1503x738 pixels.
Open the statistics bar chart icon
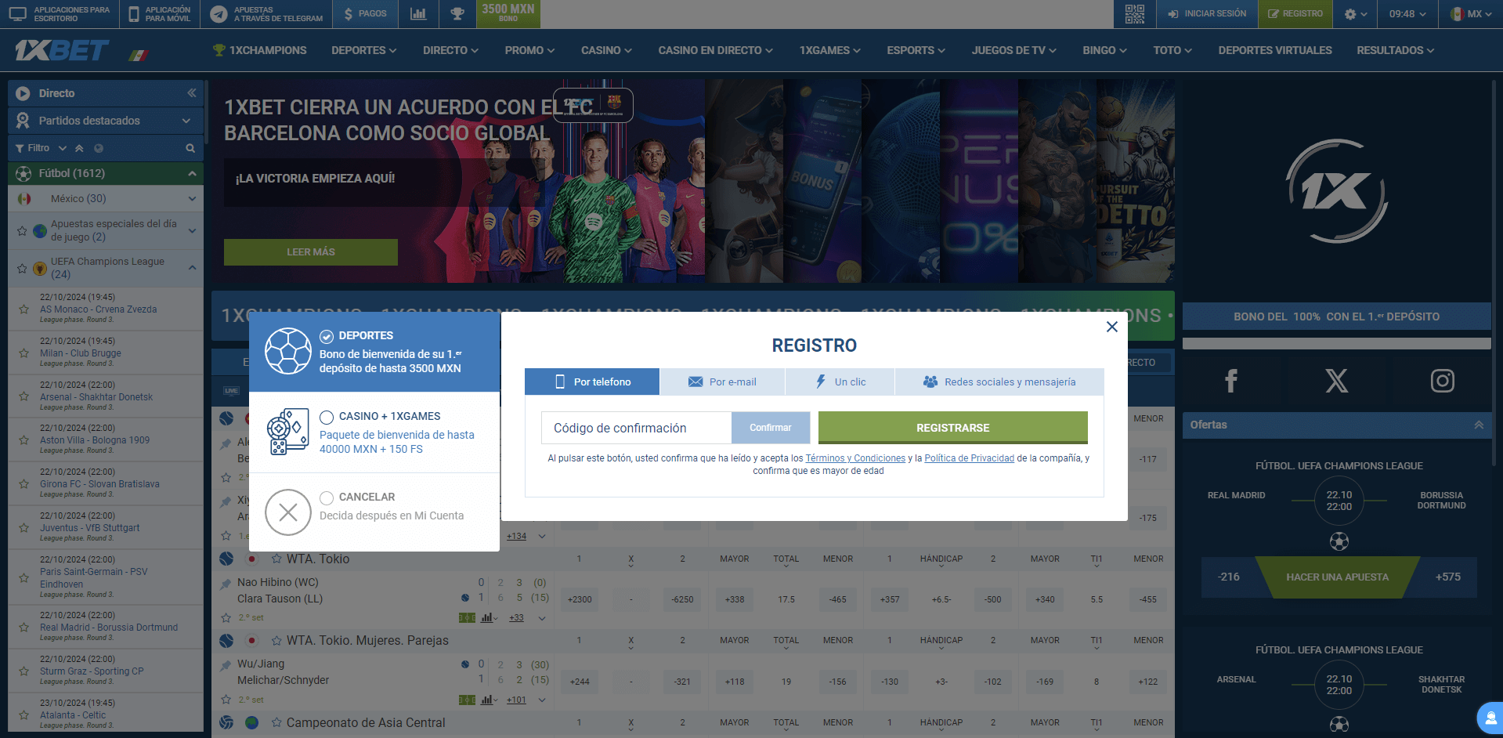(418, 14)
